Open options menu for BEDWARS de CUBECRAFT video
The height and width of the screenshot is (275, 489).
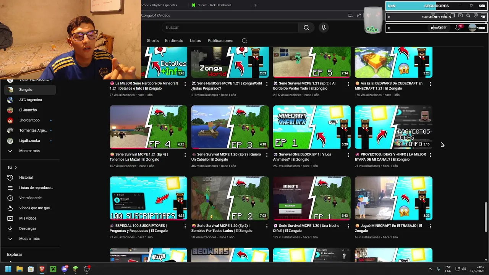[x=430, y=84]
